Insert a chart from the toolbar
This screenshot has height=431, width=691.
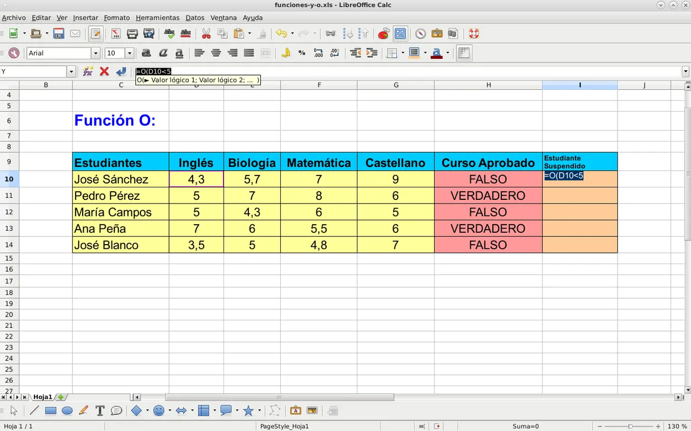[383, 33]
